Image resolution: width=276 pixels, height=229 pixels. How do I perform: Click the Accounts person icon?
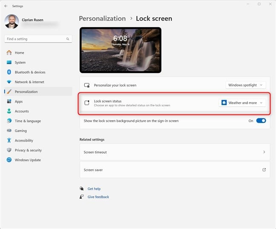pyautogui.click(x=9, y=111)
